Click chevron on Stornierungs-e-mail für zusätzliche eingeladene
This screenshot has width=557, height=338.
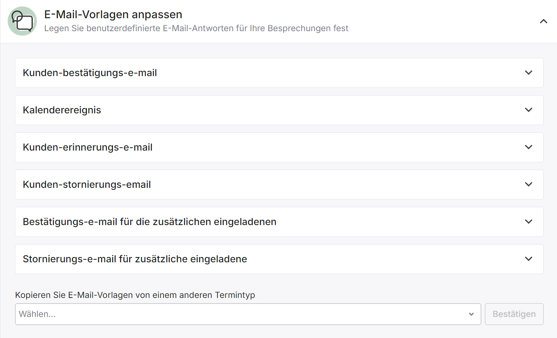coord(528,259)
